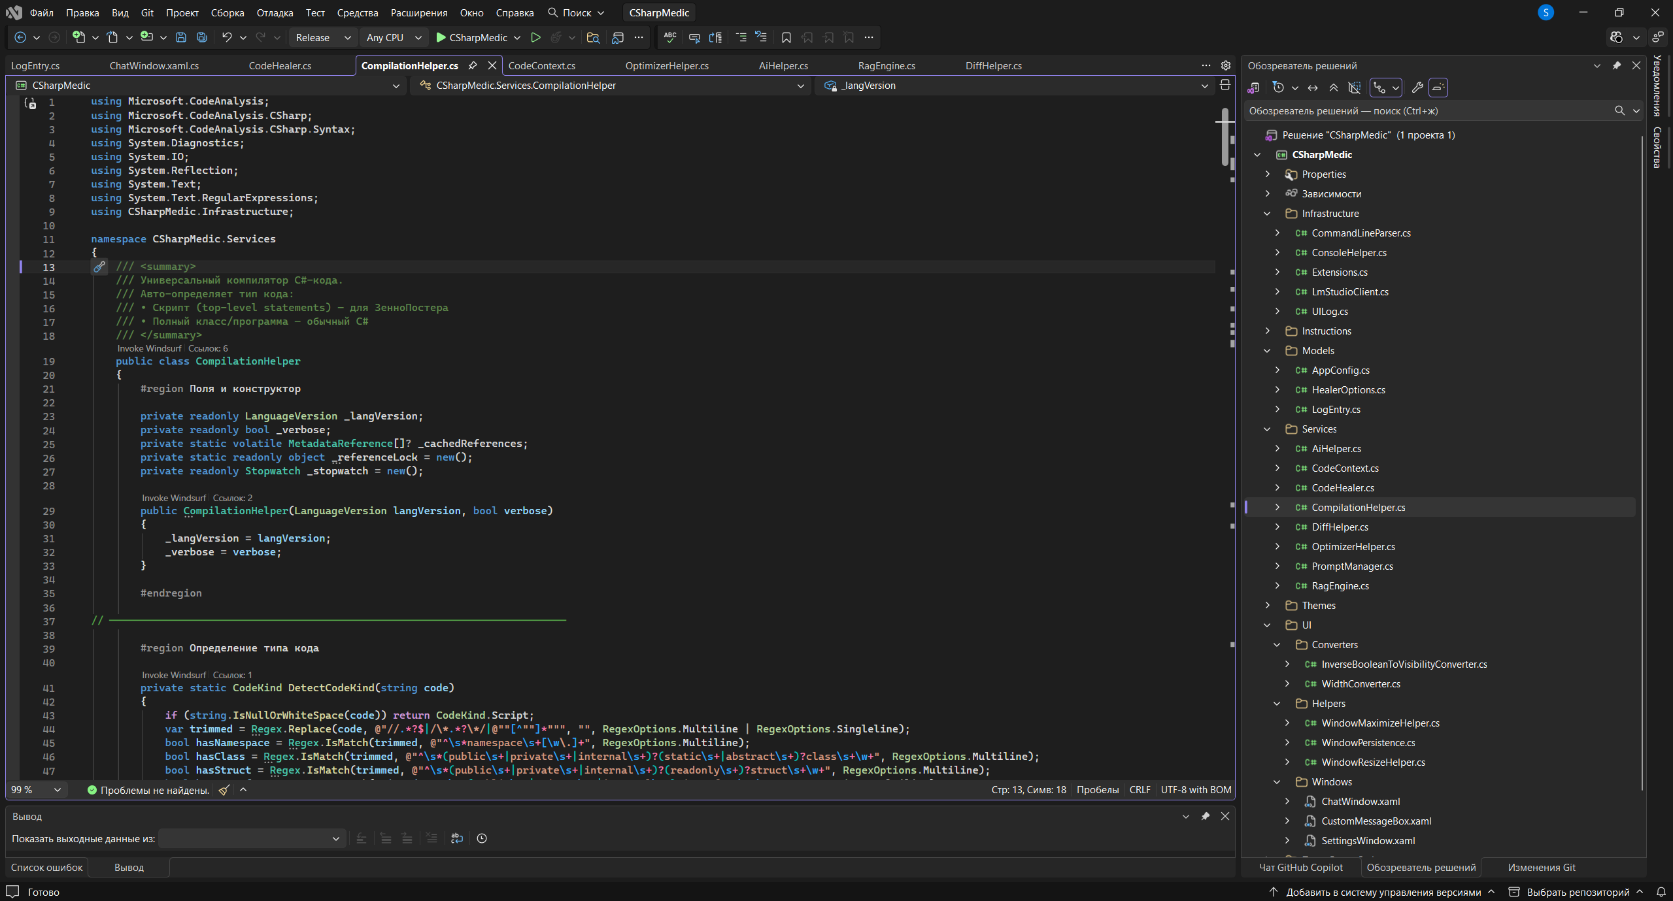The height and width of the screenshot is (901, 1673).
Task: Open Solution Explorer properties wrench icon
Action: (x=1417, y=88)
